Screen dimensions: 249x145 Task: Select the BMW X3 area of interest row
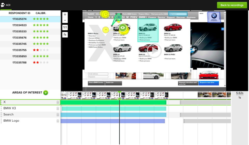[x=26, y=108]
